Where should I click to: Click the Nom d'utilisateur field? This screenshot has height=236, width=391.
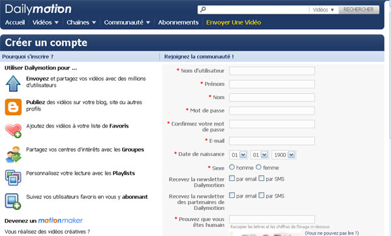pos(272,71)
